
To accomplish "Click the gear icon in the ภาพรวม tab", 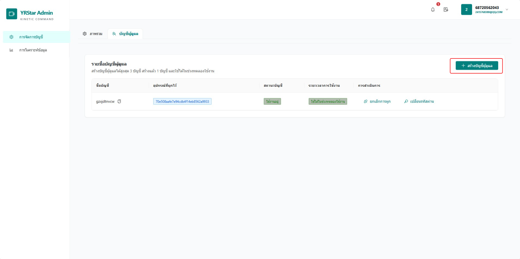I will click(x=85, y=34).
